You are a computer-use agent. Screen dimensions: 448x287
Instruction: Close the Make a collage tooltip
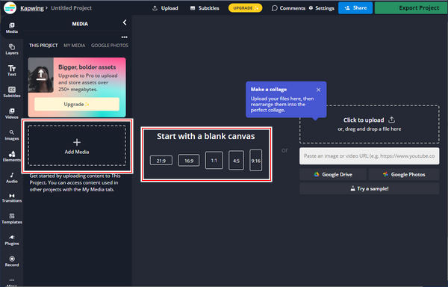click(318, 90)
